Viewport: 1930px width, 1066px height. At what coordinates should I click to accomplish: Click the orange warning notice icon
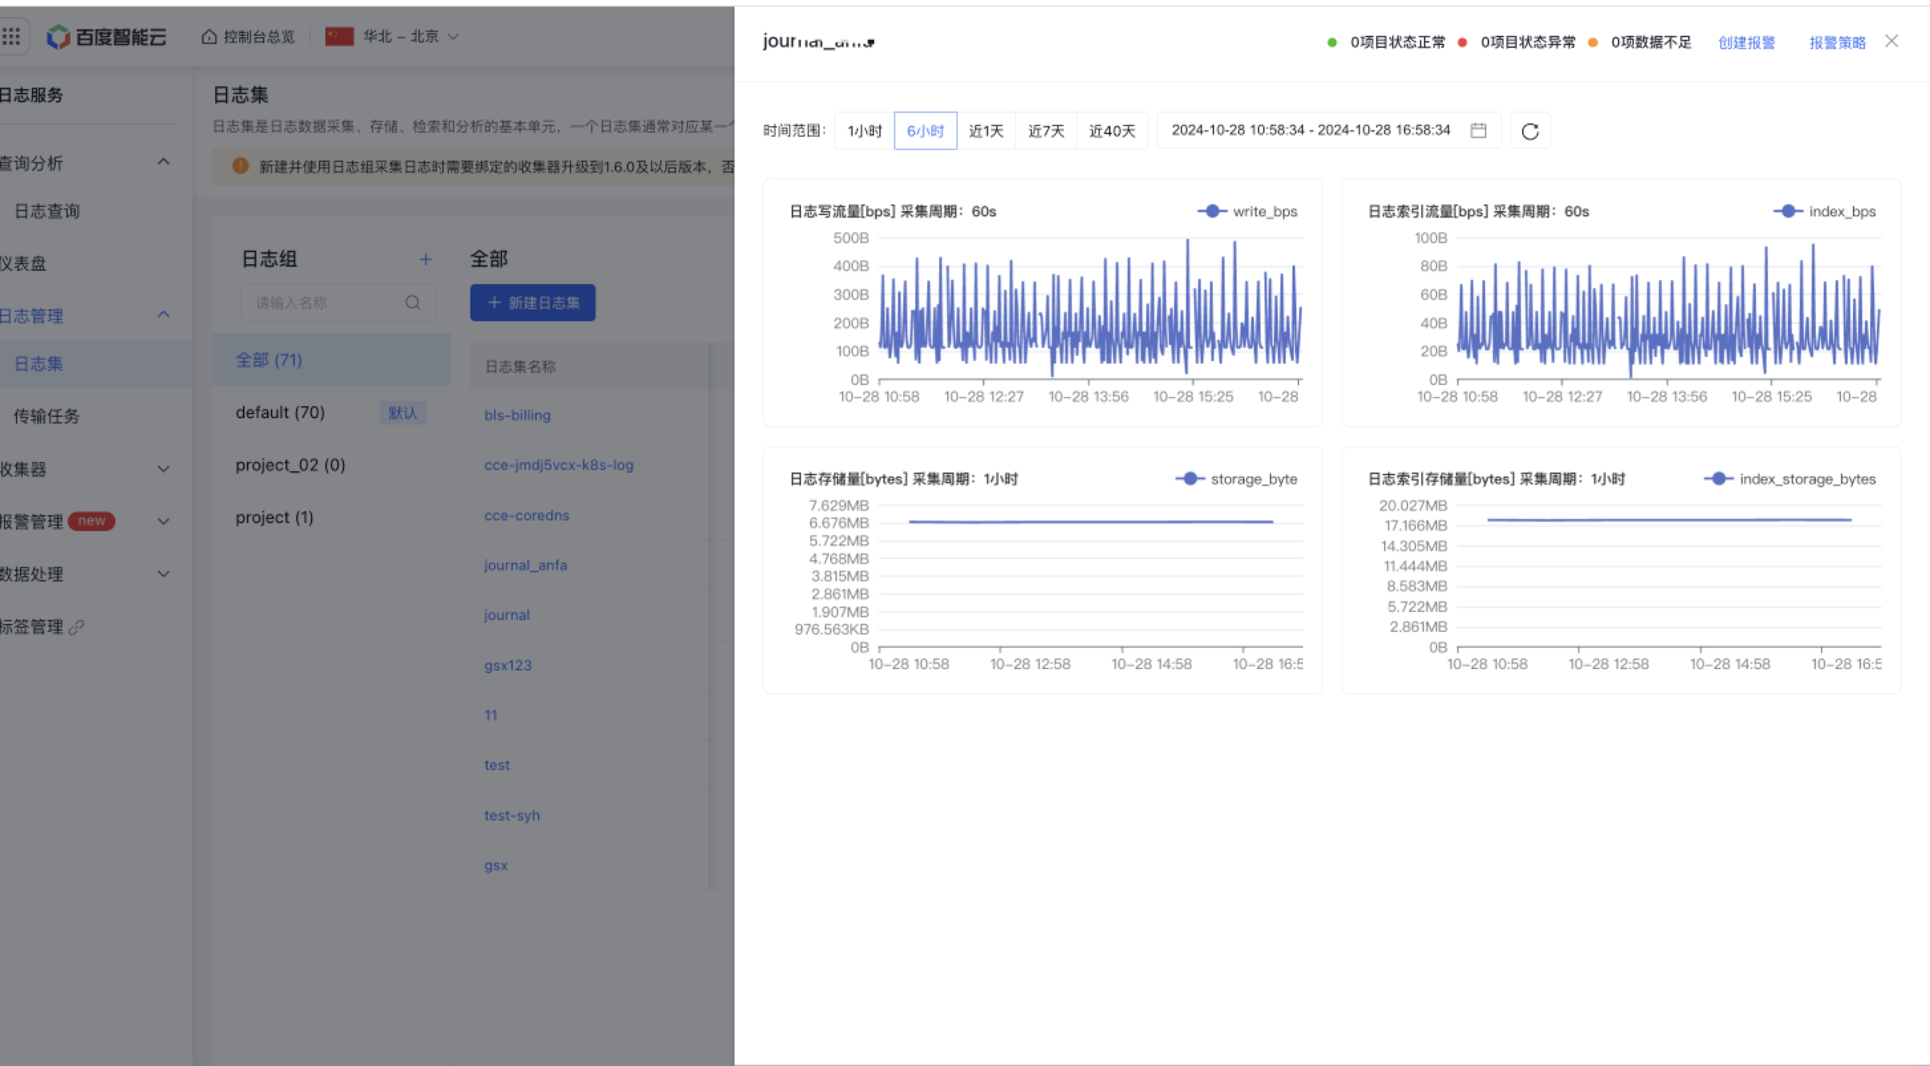[x=240, y=165]
